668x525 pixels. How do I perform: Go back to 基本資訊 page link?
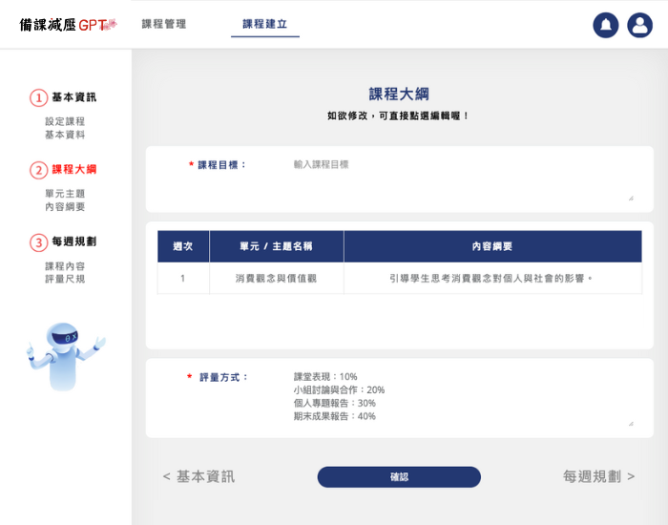point(198,476)
